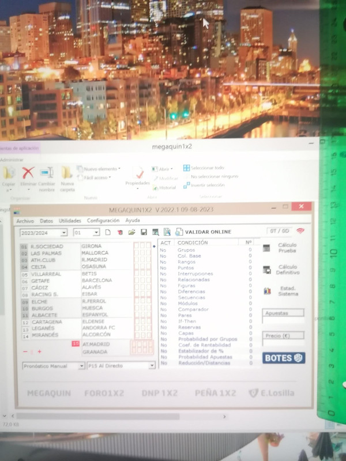Click the PEÑA 1X2 footer link
The image size is (346, 461).
[215, 393]
